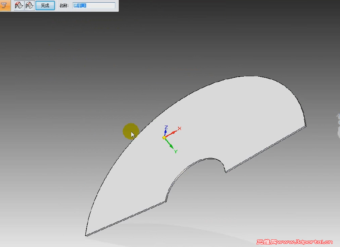340x247 pixels.
Task: Click the 名称 name input field
Action: pos(94,5)
